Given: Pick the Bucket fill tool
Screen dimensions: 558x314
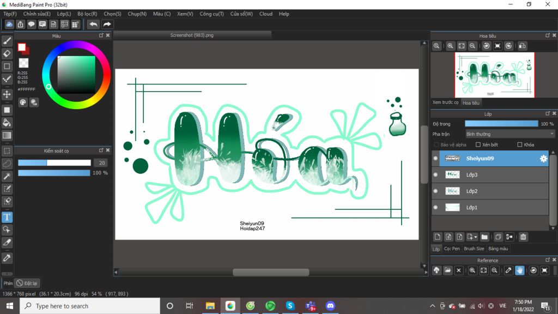Looking at the screenshot, I should pos(7,123).
